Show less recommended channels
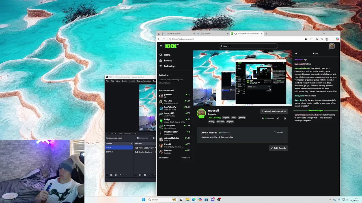362x203 pixels. pos(186,158)
